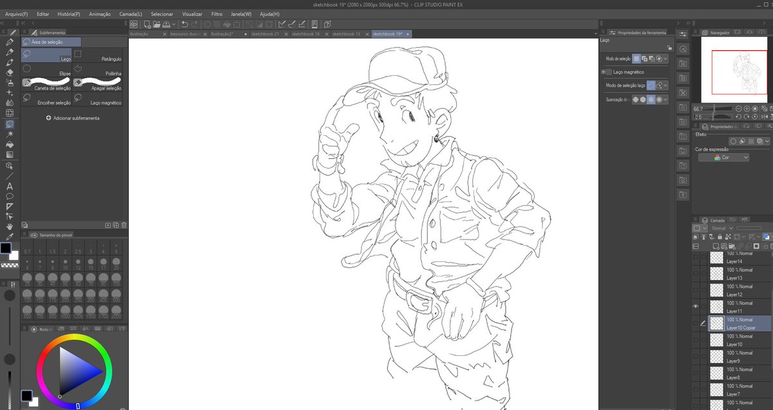Pick the Fill bucket tool
Image resolution: width=773 pixels, height=410 pixels.
[x=10, y=145]
